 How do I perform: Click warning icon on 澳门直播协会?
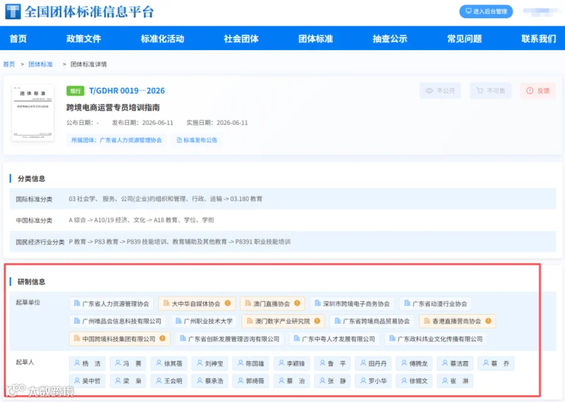[297, 303]
